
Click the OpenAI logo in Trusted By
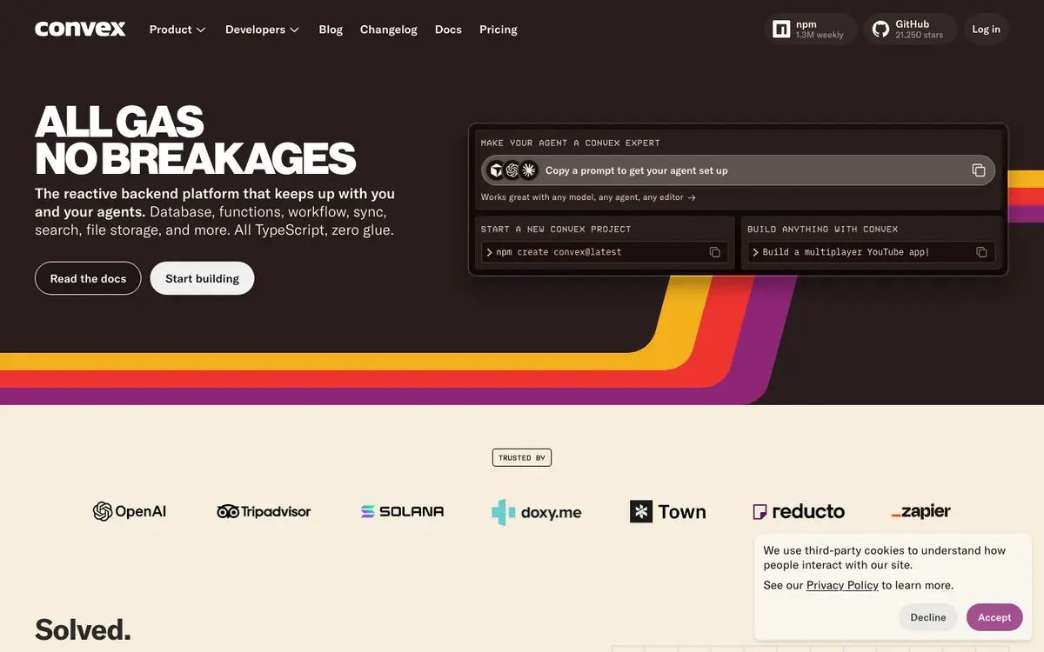[130, 511]
